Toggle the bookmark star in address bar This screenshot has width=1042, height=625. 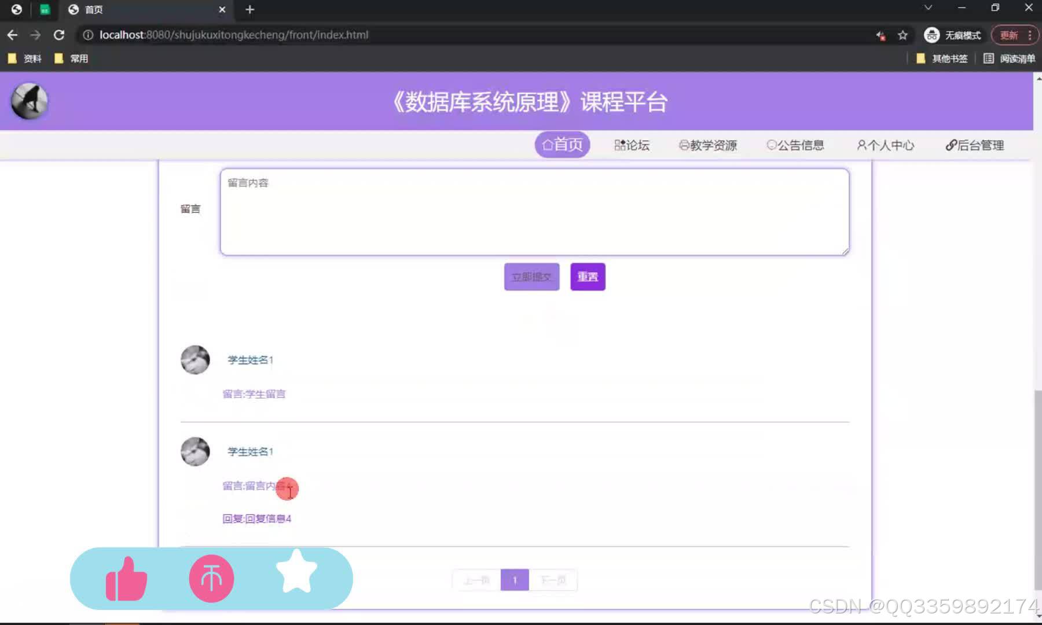[902, 35]
